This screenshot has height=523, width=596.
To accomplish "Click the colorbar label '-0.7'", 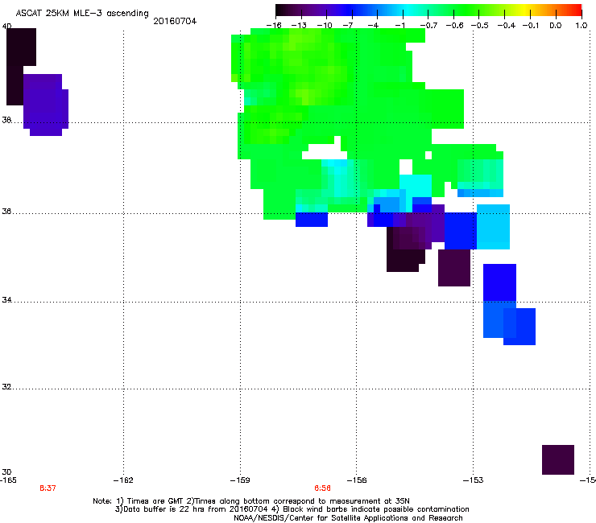I will 428,26.
